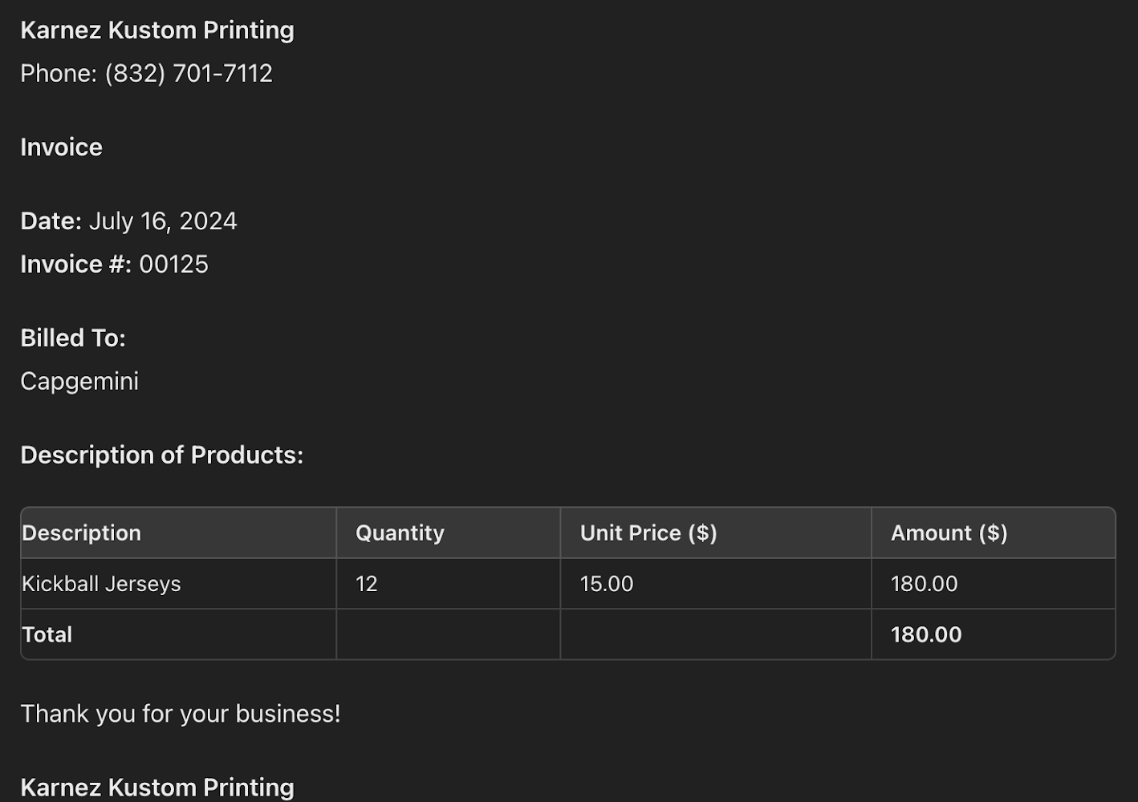Click Description of Products heading
Image resolution: width=1138 pixels, height=802 pixels.
coord(162,456)
